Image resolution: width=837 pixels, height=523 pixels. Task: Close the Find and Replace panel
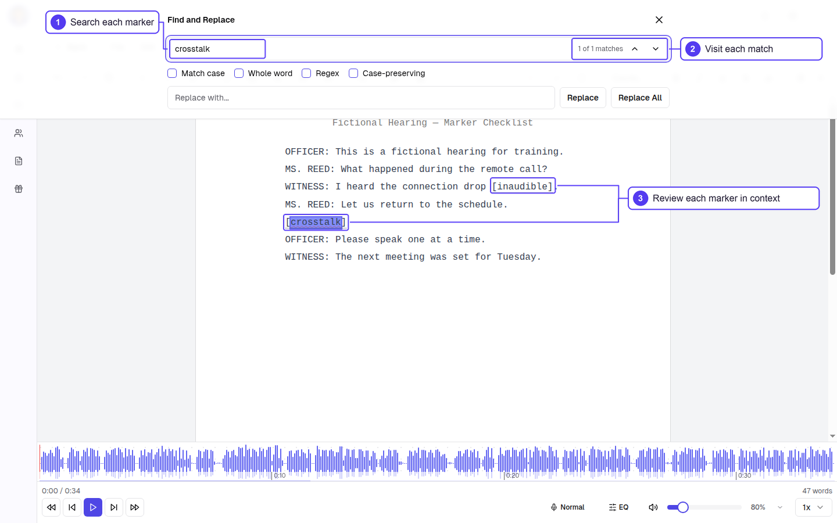pyautogui.click(x=659, y=20)
